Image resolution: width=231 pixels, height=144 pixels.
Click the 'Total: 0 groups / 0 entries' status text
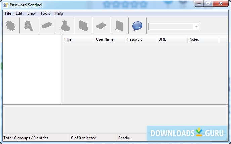point(26,138)
